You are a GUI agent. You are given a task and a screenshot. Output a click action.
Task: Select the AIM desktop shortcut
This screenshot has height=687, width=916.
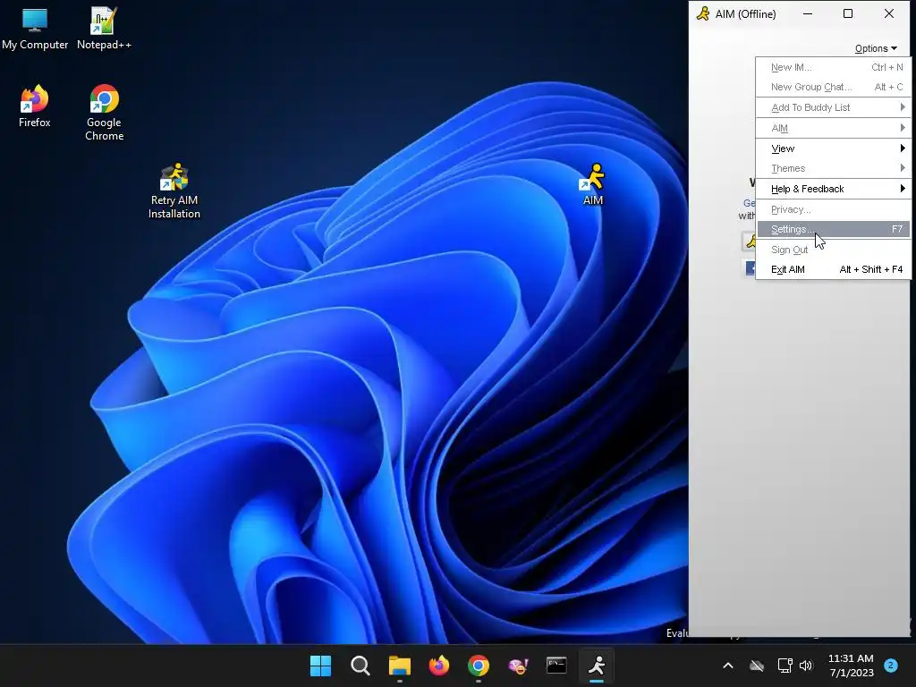593,184
